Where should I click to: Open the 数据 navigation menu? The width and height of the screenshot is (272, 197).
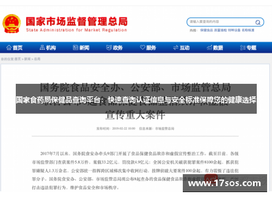pyautogui.click(x=215, y=48)
